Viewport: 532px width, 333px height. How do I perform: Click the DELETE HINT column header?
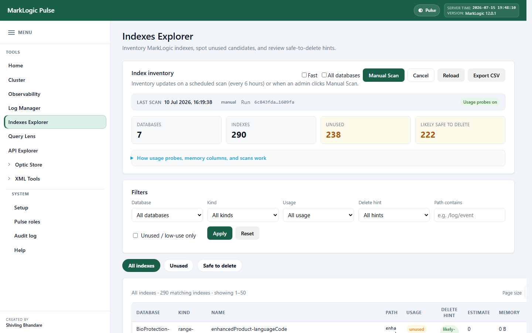click(x=449, y=313)
